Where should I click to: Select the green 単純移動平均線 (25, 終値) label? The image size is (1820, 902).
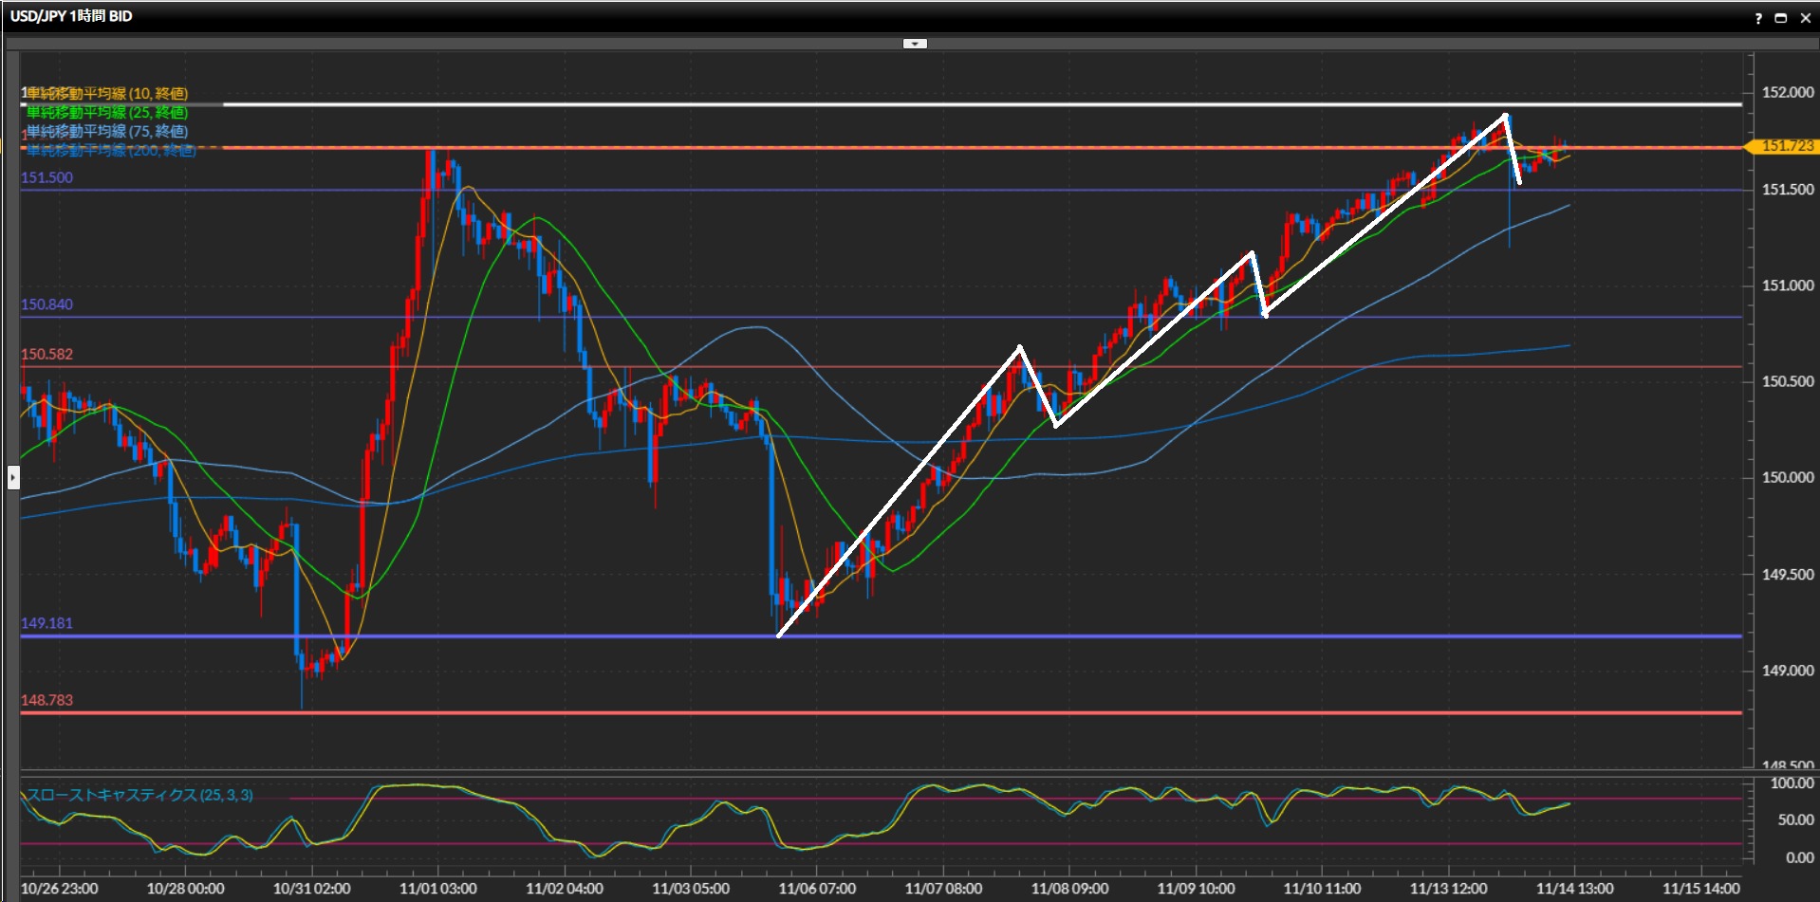click(x=107, y=112)
